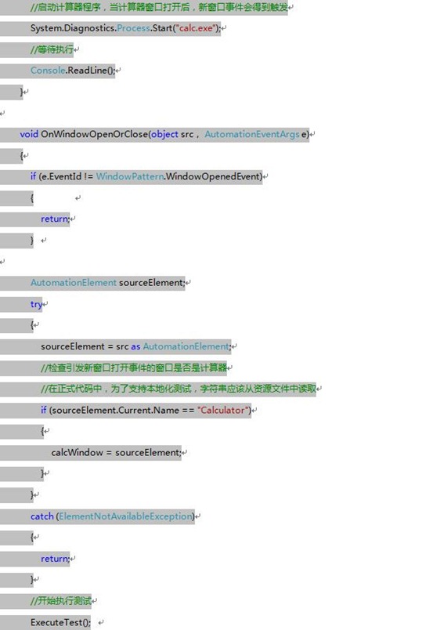
Task: Click the if sourceElement.Current.Name == "Calculator" line
Action: [x=146, y=411]
